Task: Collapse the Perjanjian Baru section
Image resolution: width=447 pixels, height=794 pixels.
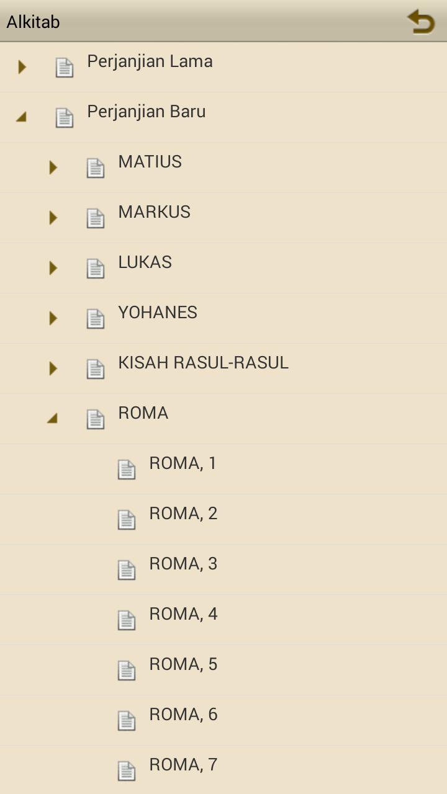Action: (x=22, y=117)
